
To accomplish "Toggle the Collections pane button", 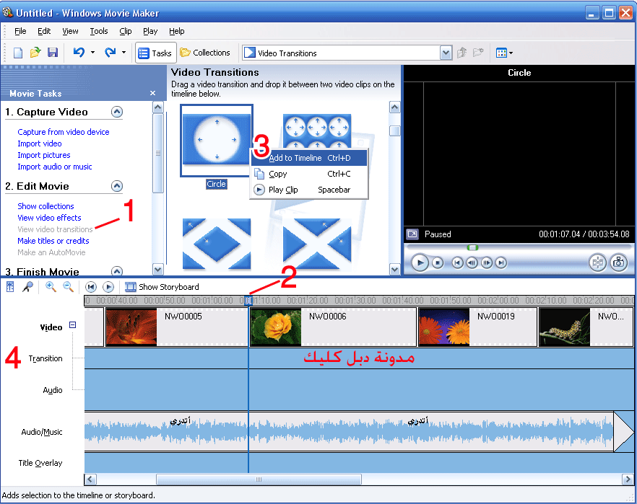I will pos(205,53).
